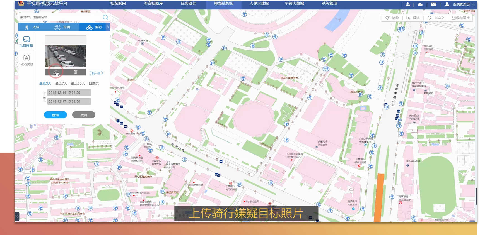The image size is (480, 235).
Task: Open the 经典图侦 menu
Action: (189, 4)
